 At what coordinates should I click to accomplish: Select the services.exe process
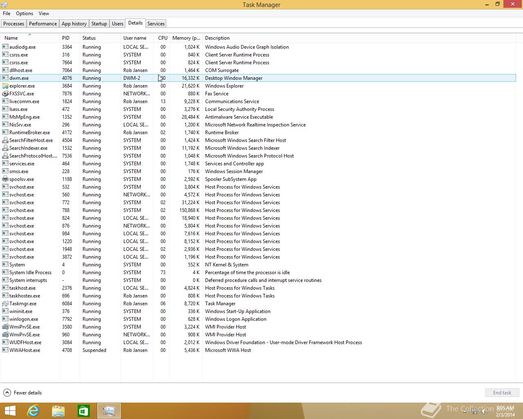(258, 164)
